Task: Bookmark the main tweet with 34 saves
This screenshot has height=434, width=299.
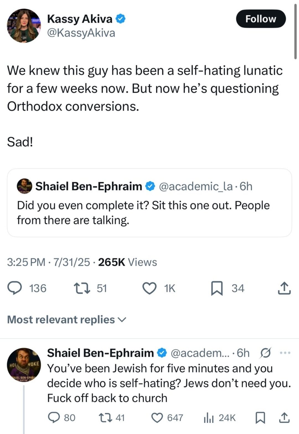Action: [217, 288]
